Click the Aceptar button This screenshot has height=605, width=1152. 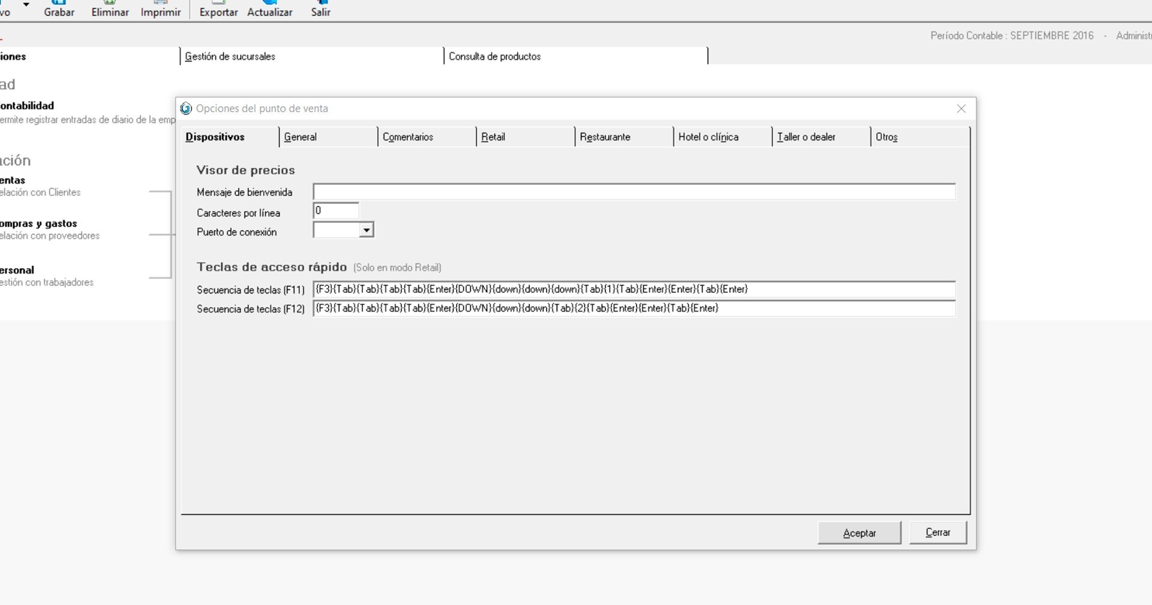pyautogui.click(x=859, y=533)
